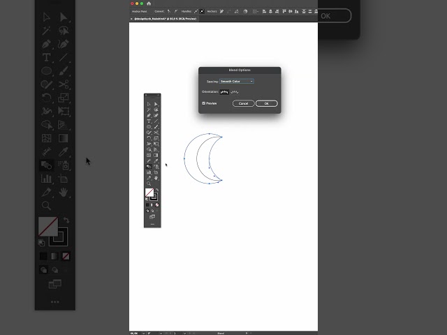
Task: Apply None swatch in the small Tools panel
Action: click(x=157, y=204)
